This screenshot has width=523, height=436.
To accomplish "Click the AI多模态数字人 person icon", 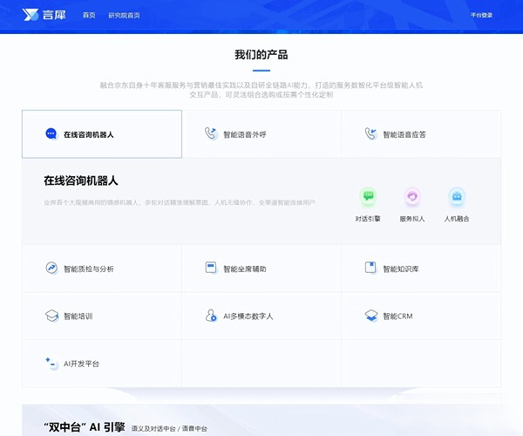I will click(x=211, y=316).
